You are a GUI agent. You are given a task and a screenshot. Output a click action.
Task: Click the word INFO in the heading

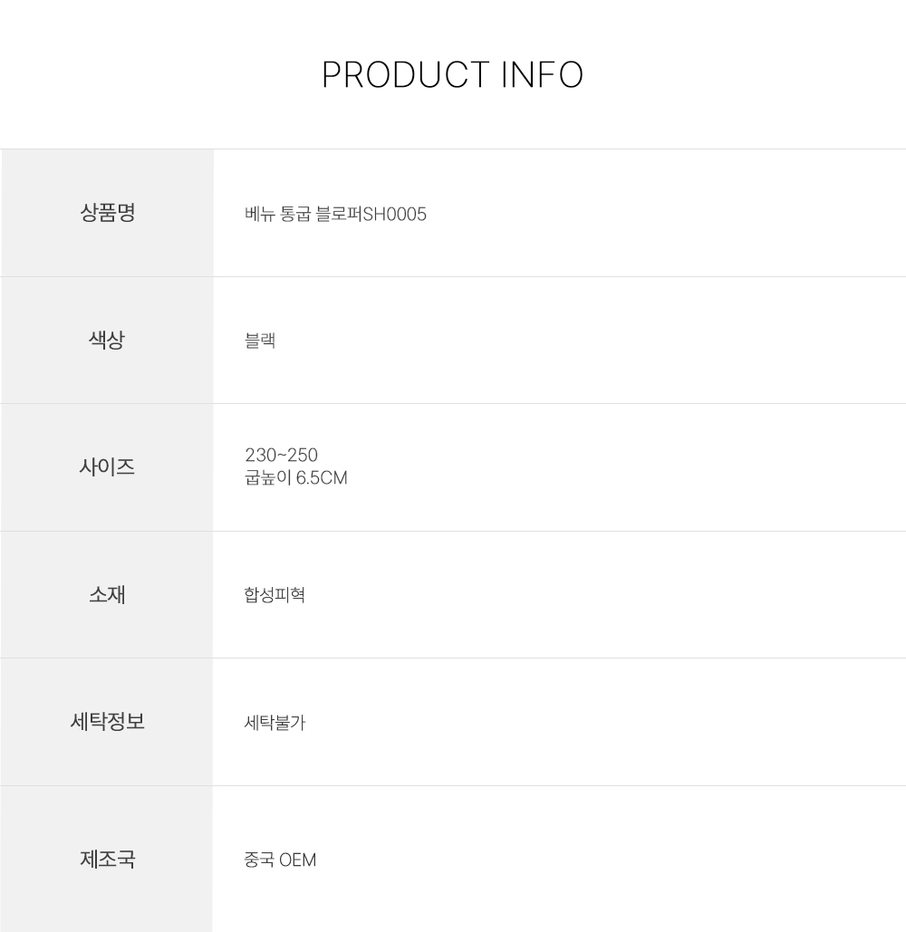coord(542,75)
